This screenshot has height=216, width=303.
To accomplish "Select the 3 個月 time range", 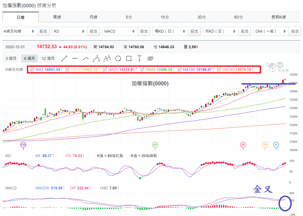I will point(11,58).
